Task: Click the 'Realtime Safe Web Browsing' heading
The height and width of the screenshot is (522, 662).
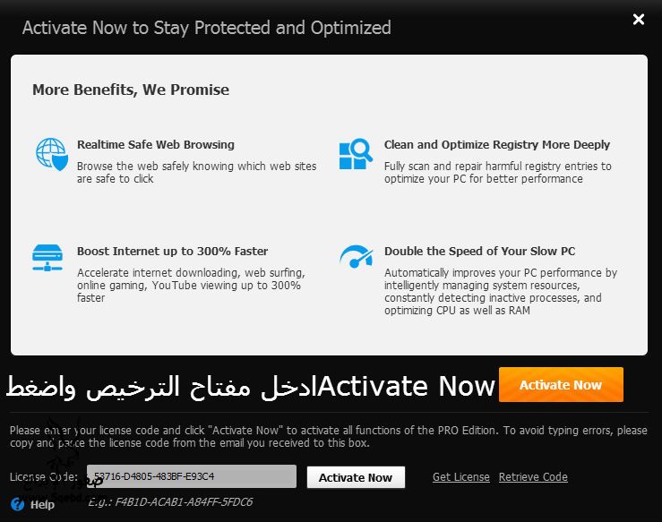Action: 155,144
